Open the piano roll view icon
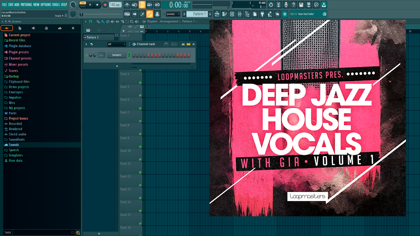This screenshot has width=420, height=236. [224, 14]
